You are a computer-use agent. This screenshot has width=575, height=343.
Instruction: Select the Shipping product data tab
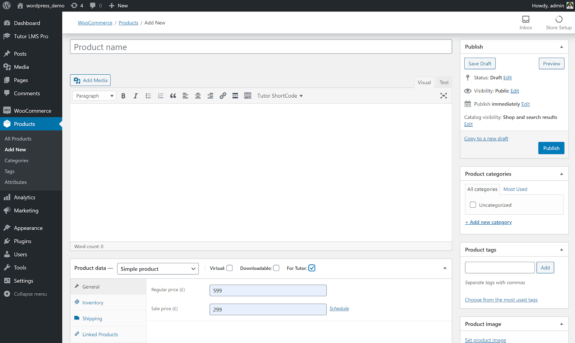click(x=109, y=318)
